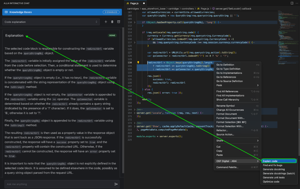This screenshot has width=300, height=189.
Task: Click controllers in the breadcrumb
Action: 188,8
